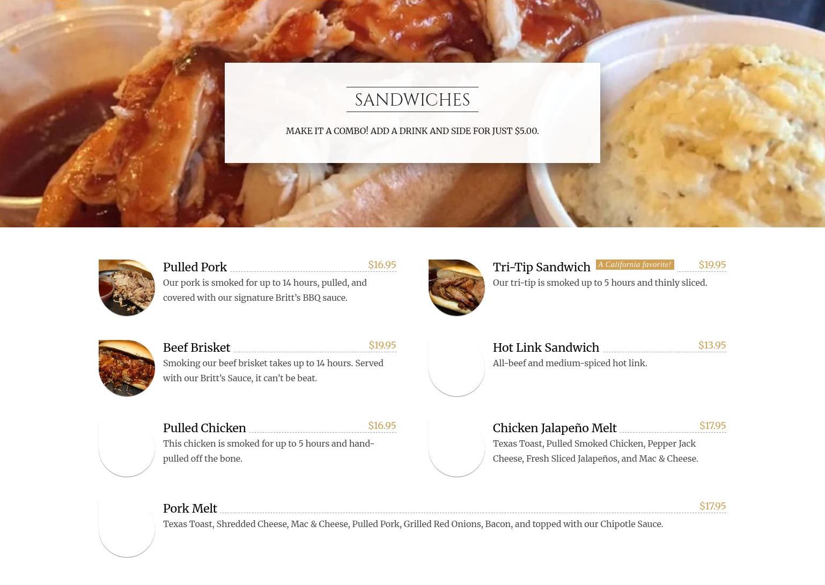Image resolution: width=825 pixels, height=585 pixels.
Task: Select the Pork Melt title
Action: pos(190,508)
